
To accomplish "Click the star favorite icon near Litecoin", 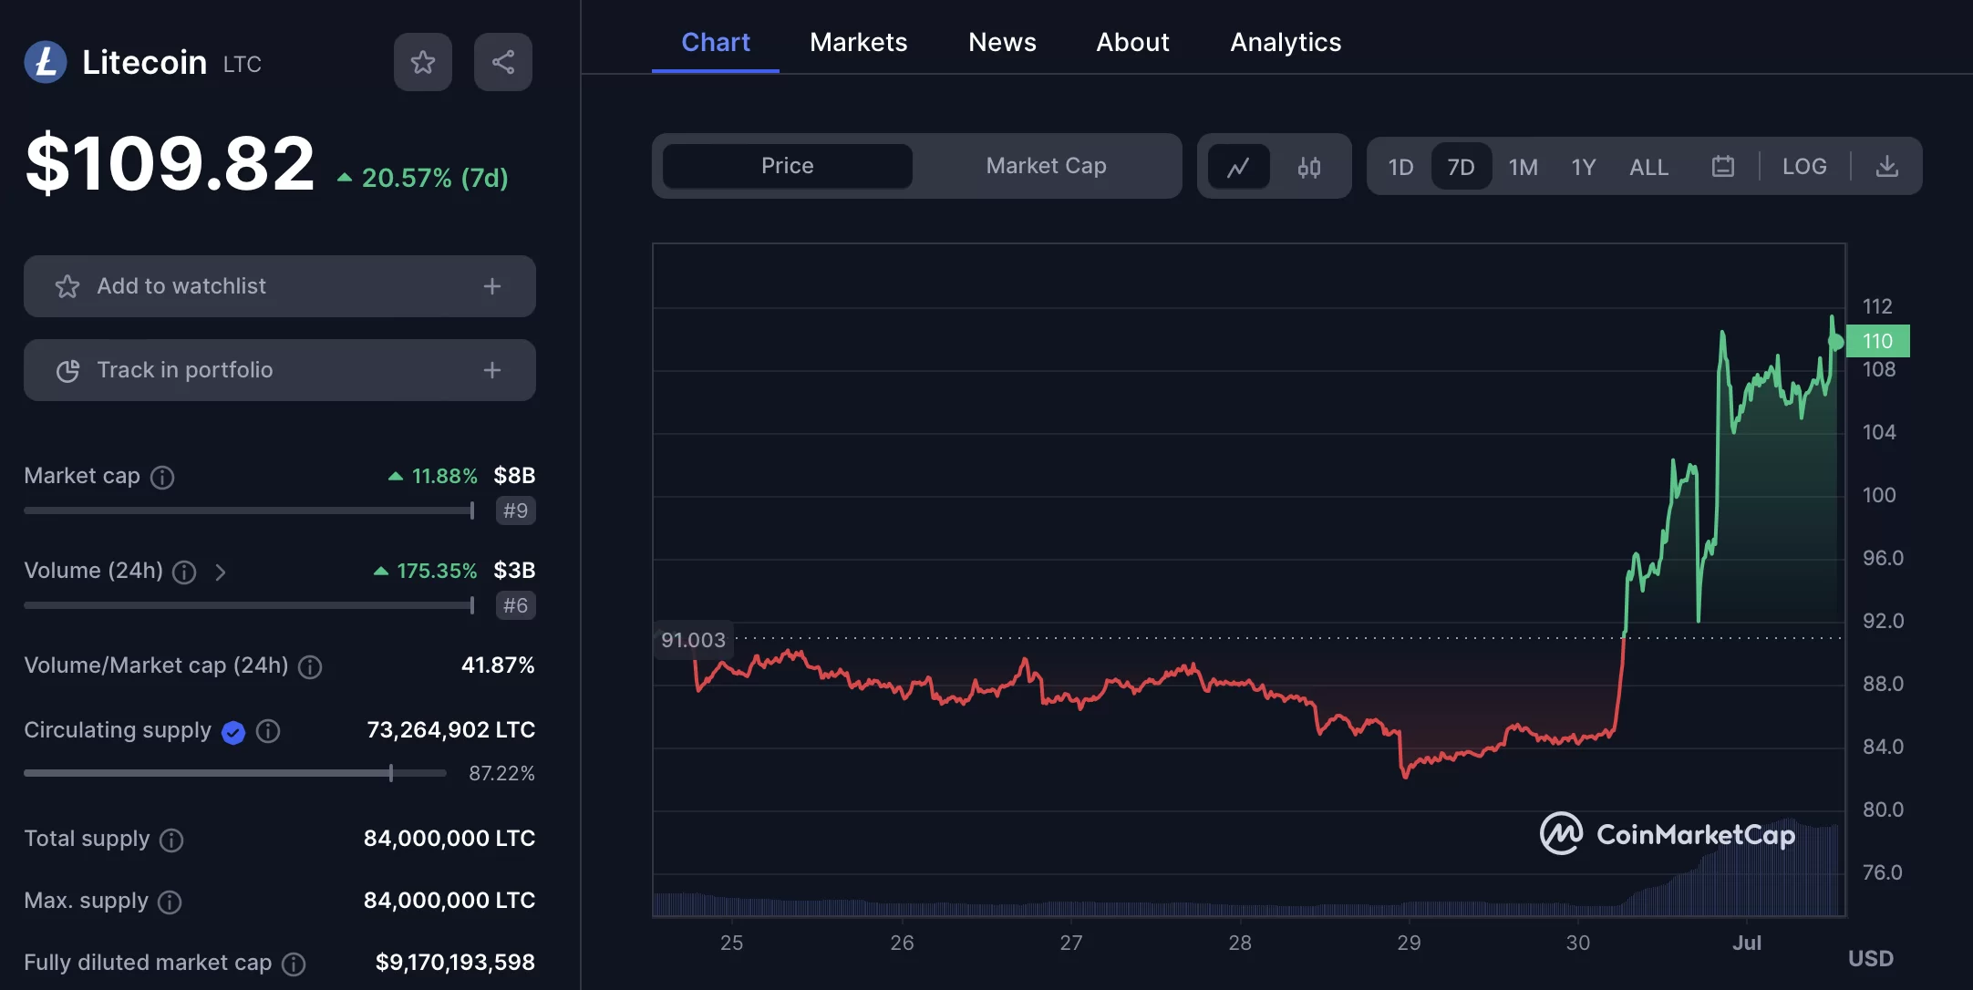I will click(x=422, y=62).
